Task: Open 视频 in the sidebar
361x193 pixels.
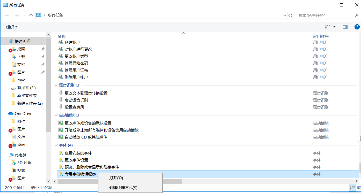Action: point(21,171)
